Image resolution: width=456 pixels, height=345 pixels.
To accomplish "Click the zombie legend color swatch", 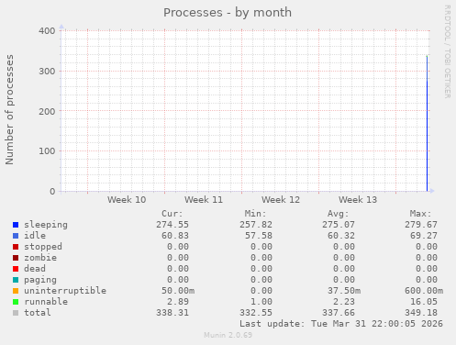I will click(16, 258).
